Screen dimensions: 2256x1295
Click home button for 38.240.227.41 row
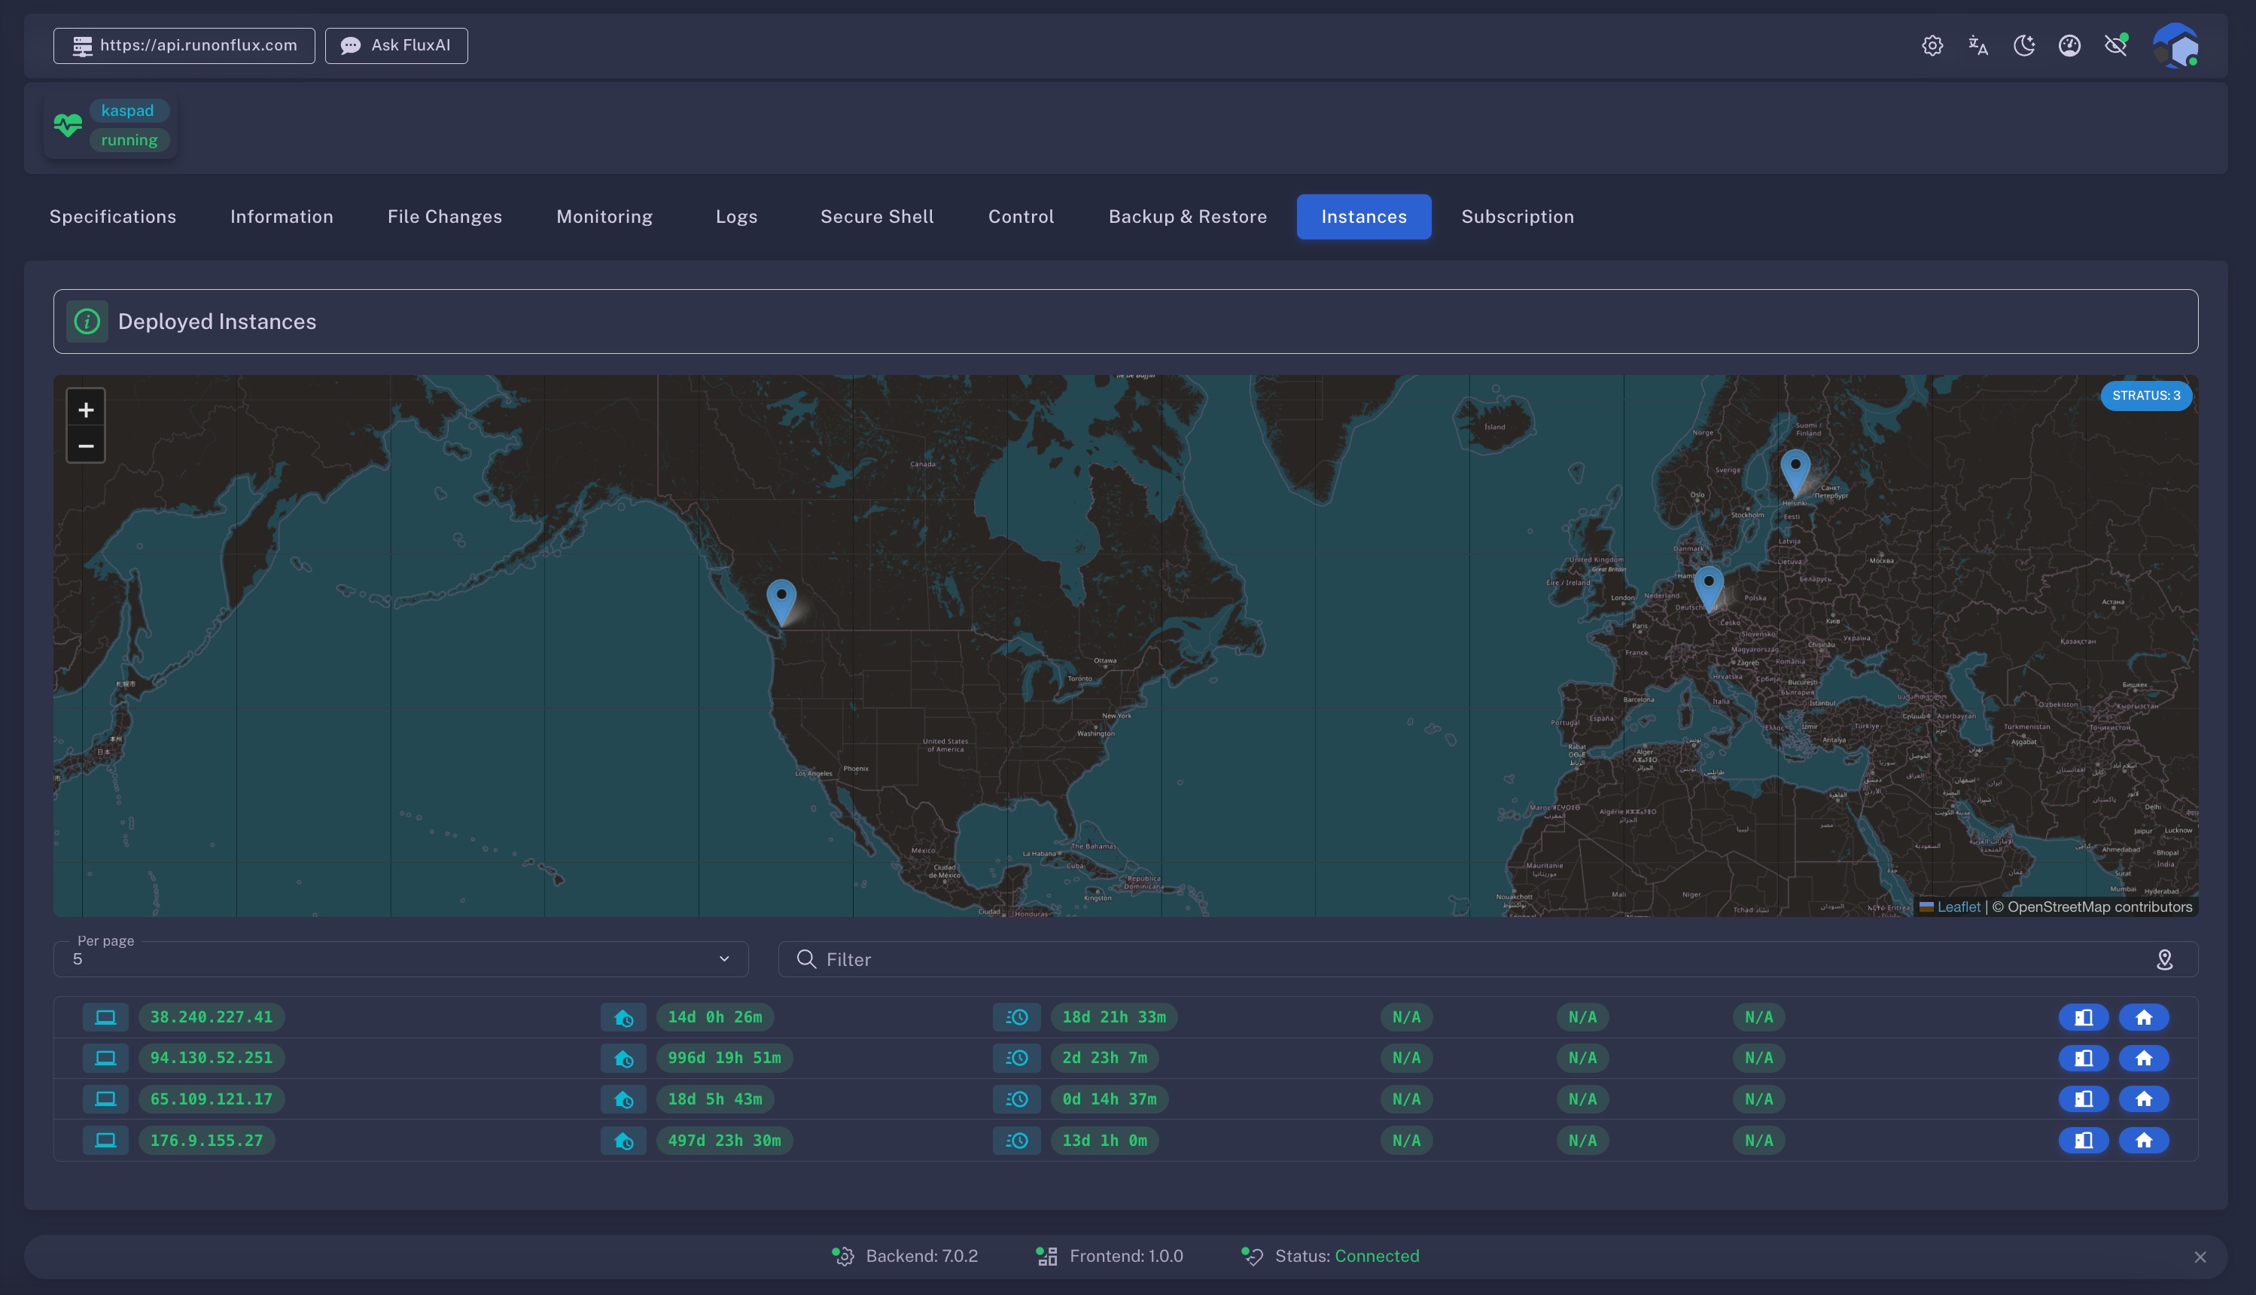(x=2143, y=1017)
